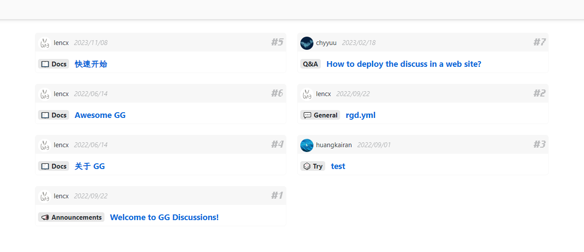The image size is (584, 252).
Task: Open the test discussion link
Action: click(338, 166)
